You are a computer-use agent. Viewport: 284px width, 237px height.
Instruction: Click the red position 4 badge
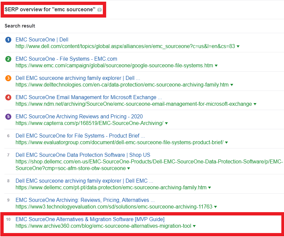point(8,97)
